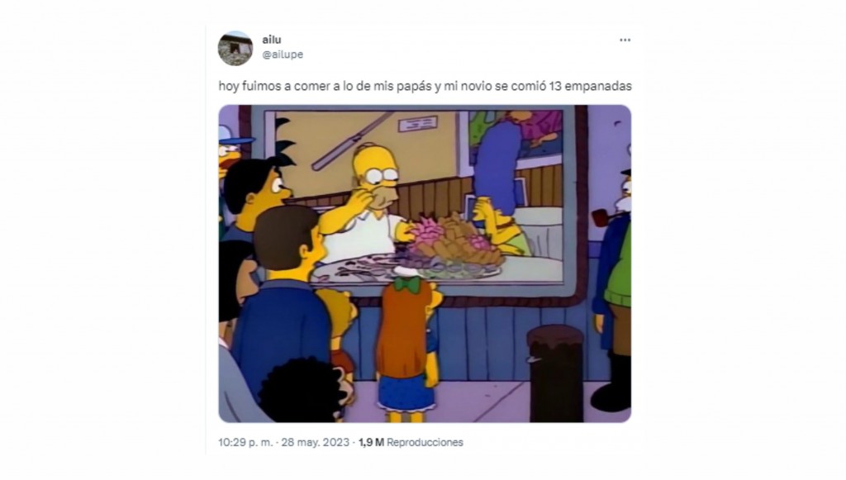Click ailu's round profile avatar
The width and height of the screenshot is (846, 480).
235,48
